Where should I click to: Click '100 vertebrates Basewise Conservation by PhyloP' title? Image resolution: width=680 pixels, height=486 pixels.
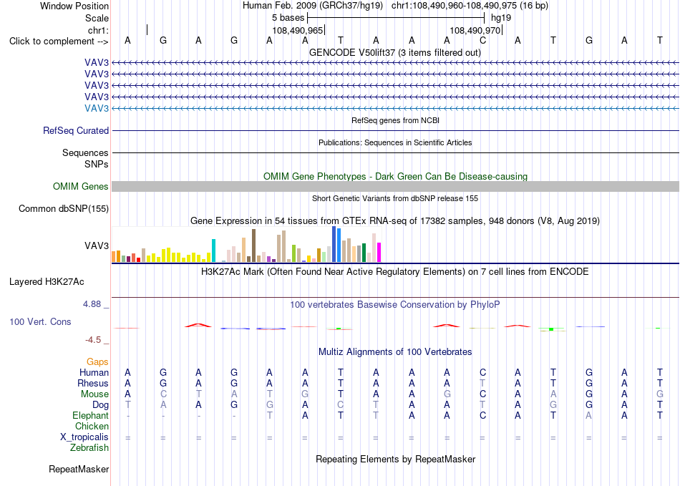[x=395, y=305]
